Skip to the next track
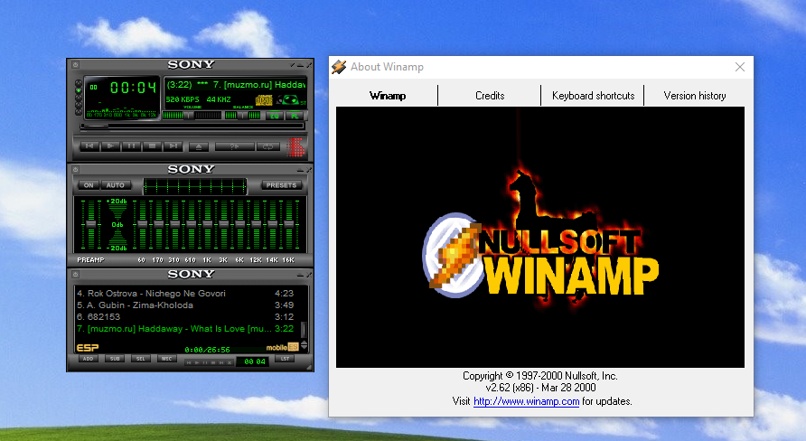 [x=173, y=145]
